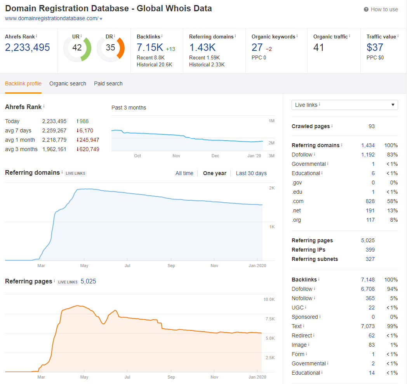Click info icon beside UR gauge label
This screenshot has width=412, height=384.
click(81, 36)
